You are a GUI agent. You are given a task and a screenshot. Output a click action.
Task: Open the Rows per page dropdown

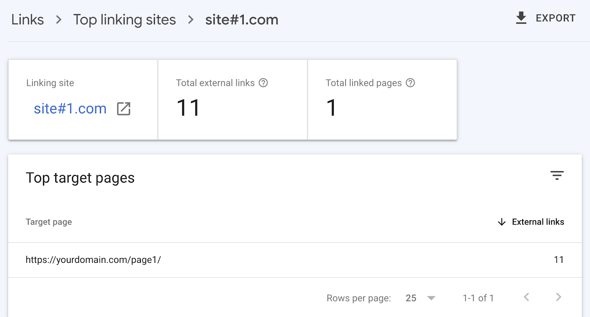click(x=432, y=298)
